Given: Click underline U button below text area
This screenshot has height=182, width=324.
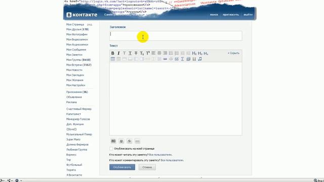Looking at the screenshot, I should pyautogui.click(x=121, y=141).
